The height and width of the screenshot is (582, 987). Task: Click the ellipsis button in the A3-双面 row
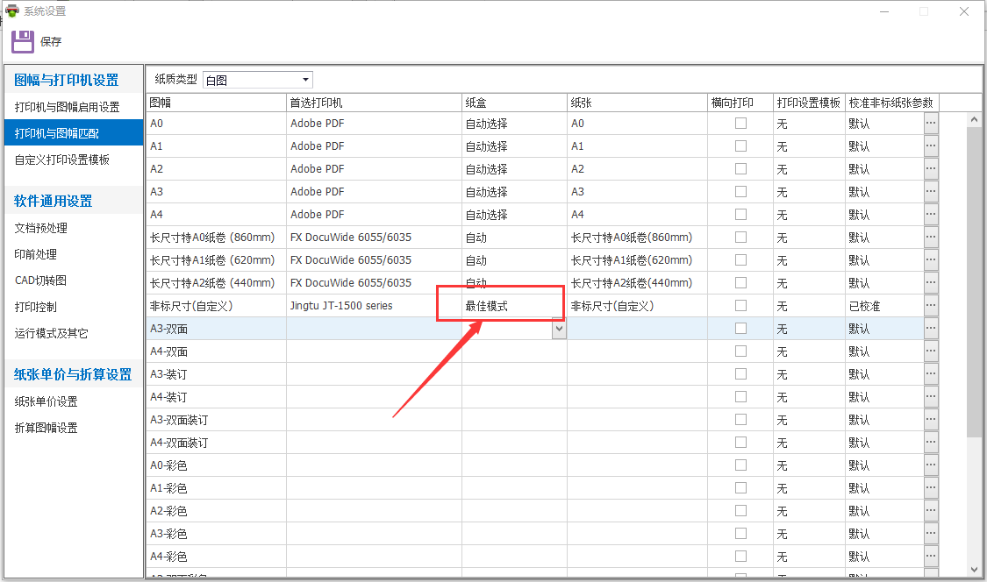point(931,329)
